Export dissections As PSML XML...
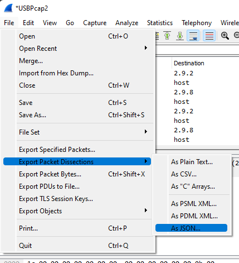239x263 pixels. 191,204
